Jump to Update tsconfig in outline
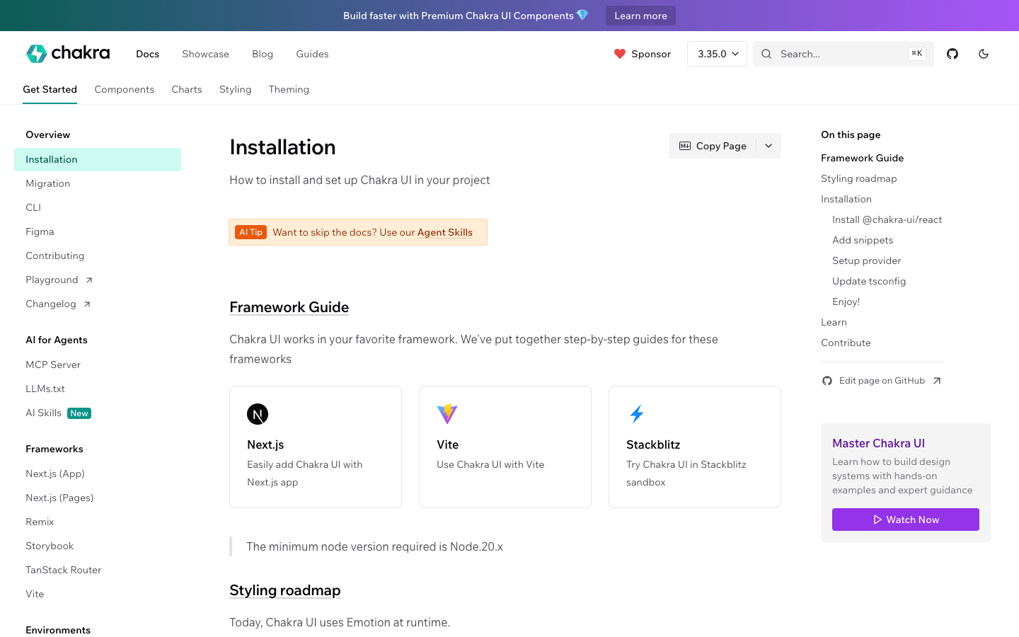The width and height of the screenshot is (1019, 637). 869,281
